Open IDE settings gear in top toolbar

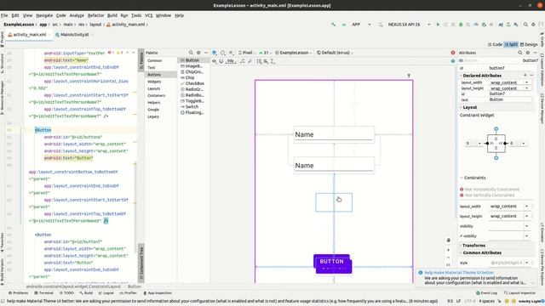pyautogui.click(x=533, y=25)
